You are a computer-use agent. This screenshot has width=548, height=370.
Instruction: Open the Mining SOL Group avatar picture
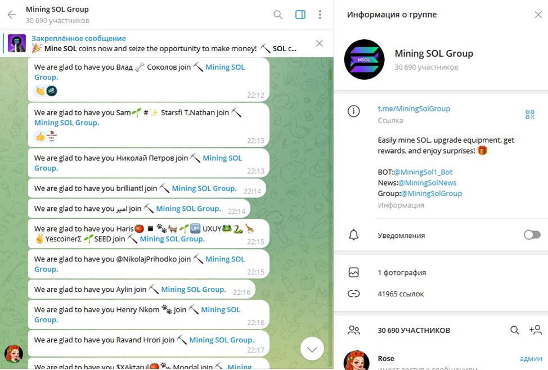point(364,60)
